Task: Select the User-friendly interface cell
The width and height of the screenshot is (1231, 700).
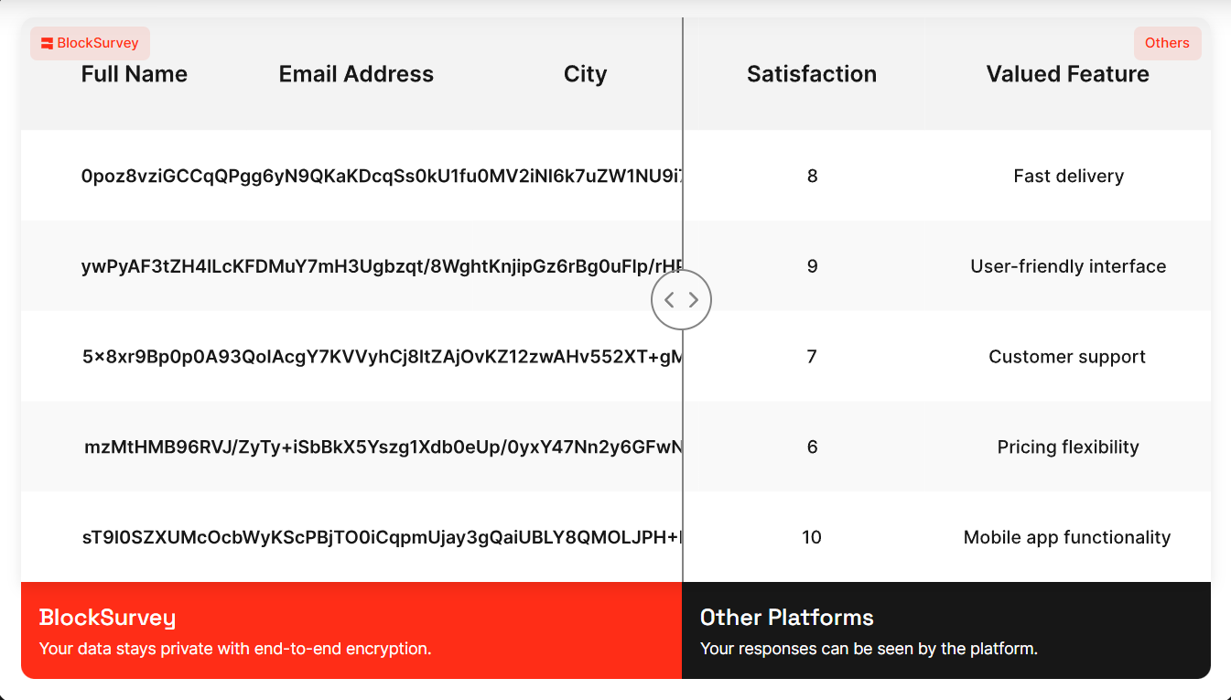Action: click(1068, 266)
